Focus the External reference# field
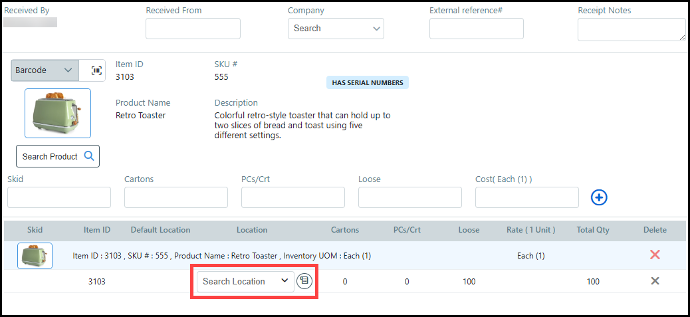Screen dimensions: 690x317 pyautogui.click(x=476, y=29)
